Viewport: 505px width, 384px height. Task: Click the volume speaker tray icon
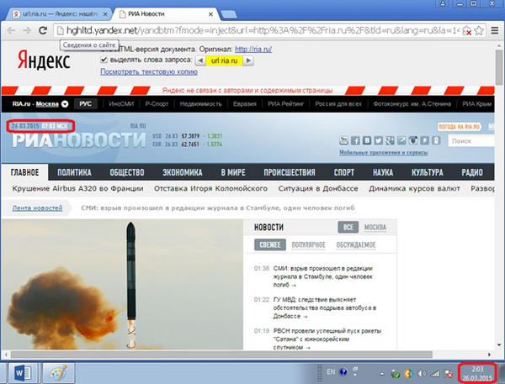pos(422,373)
